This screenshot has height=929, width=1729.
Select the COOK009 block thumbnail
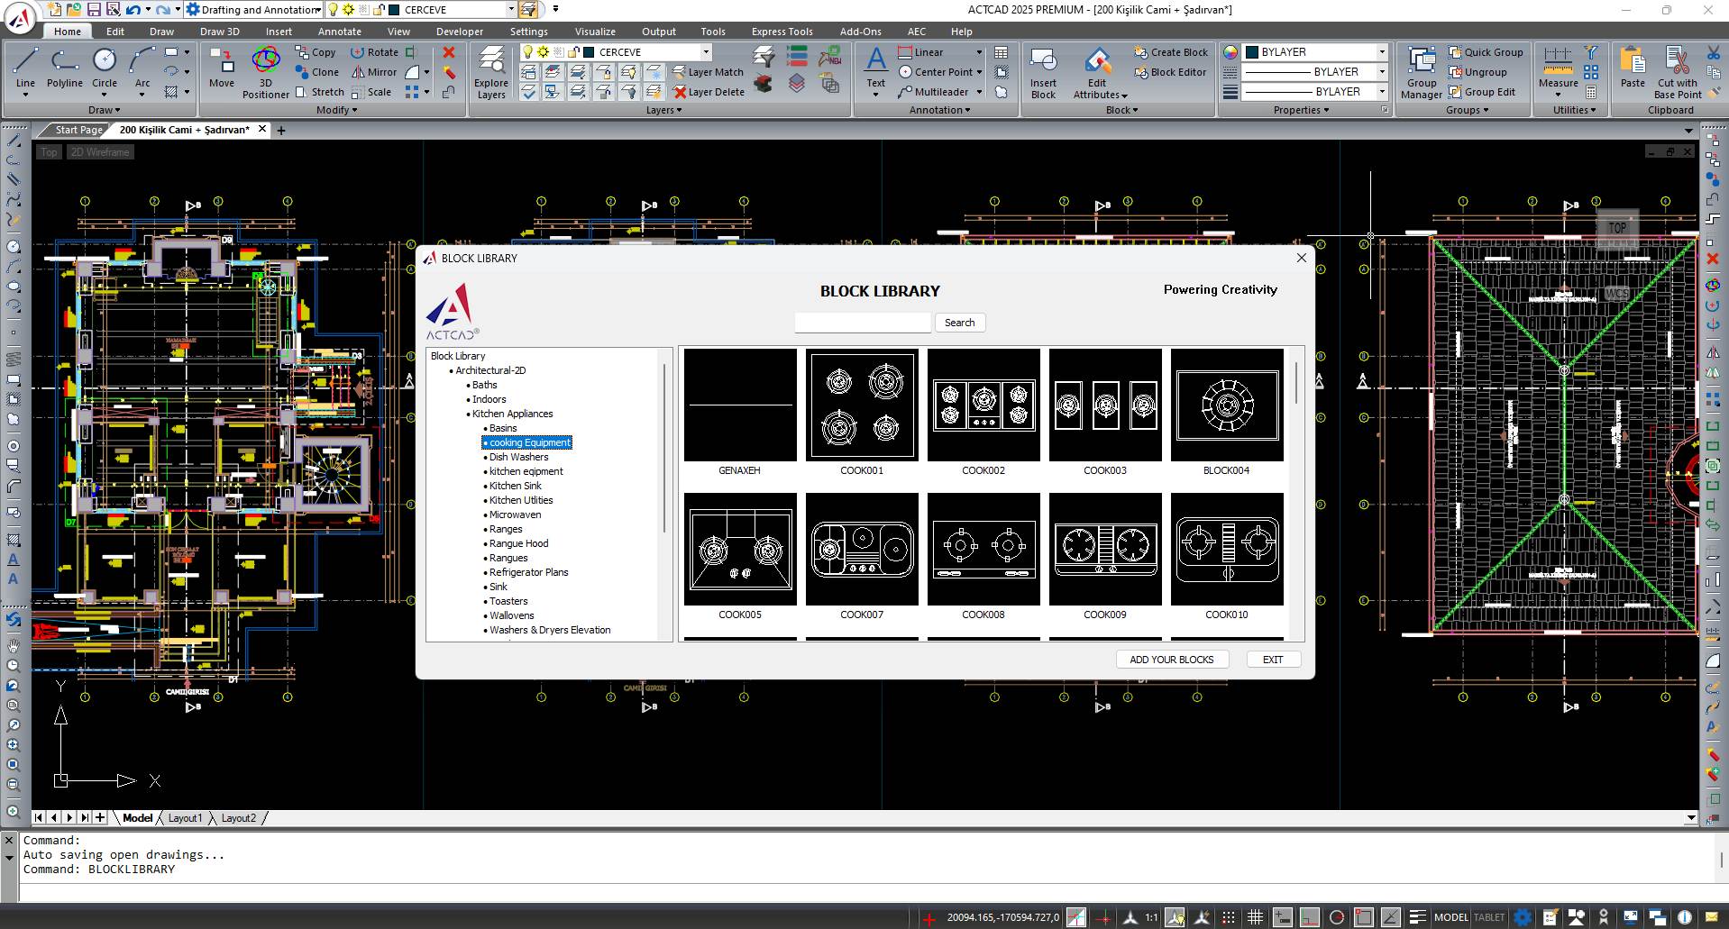1105,550
